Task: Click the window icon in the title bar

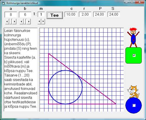Action: coord(4,3)
